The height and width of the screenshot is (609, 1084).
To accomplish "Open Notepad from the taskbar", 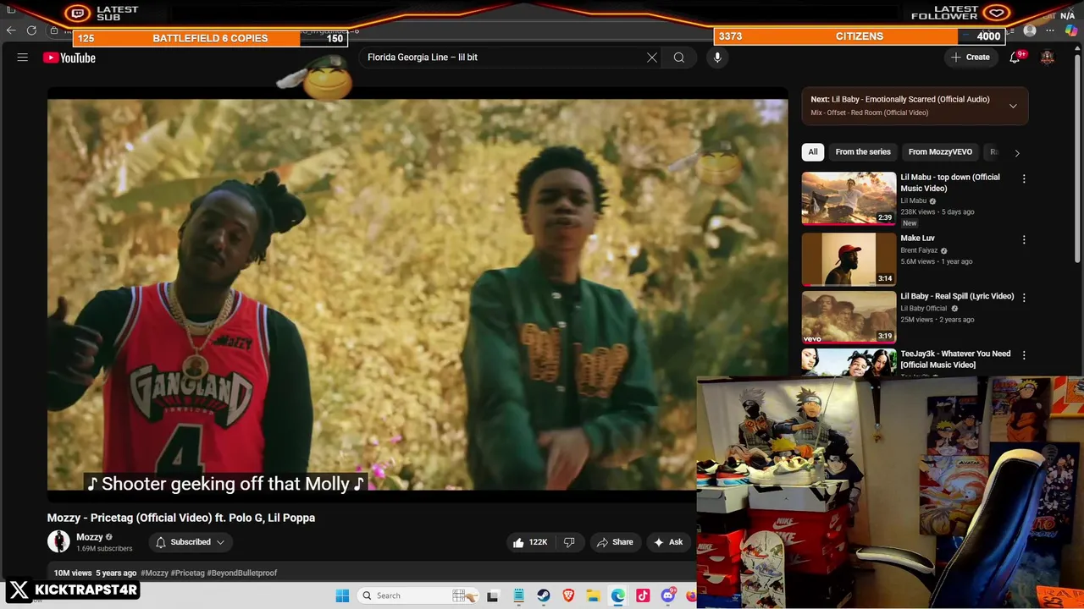I will coord(518,595).
